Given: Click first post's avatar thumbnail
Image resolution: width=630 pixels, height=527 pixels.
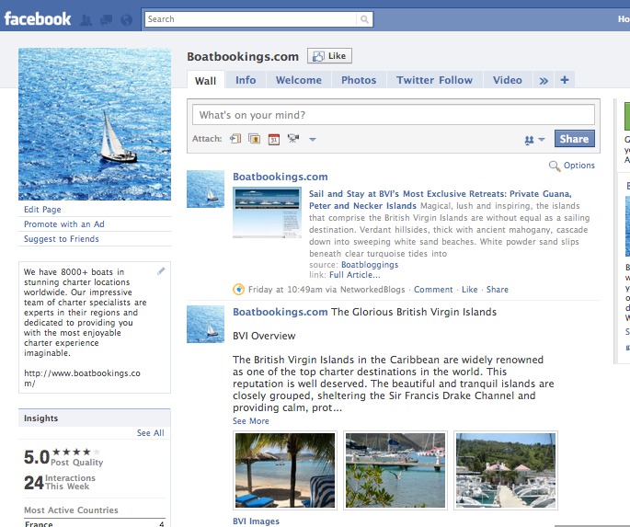Looking at the screenshot, I should click(206, 189).
